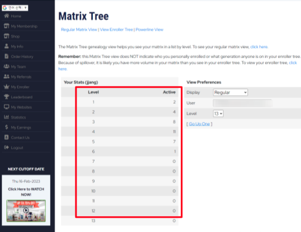Click the My Earnings dollar icon
This screenshot has height=232, width=301.
click(x=6, y=127)
